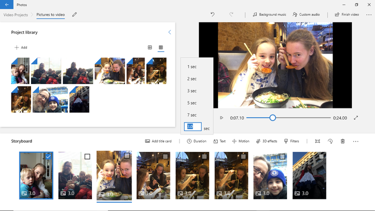Click the pencil icon to rename project
375x211 pixels.
[x=74, y=14]
